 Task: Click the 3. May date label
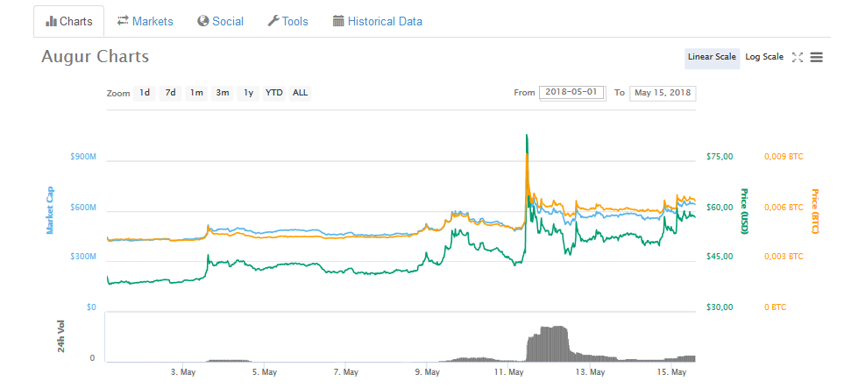[x=183, y=372]
